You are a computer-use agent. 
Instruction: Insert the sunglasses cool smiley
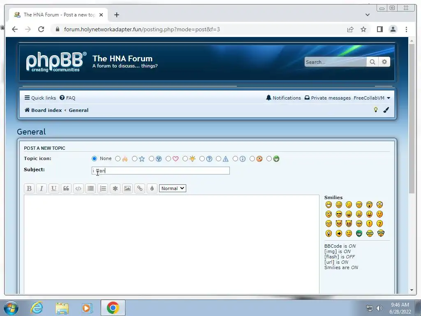339,214
